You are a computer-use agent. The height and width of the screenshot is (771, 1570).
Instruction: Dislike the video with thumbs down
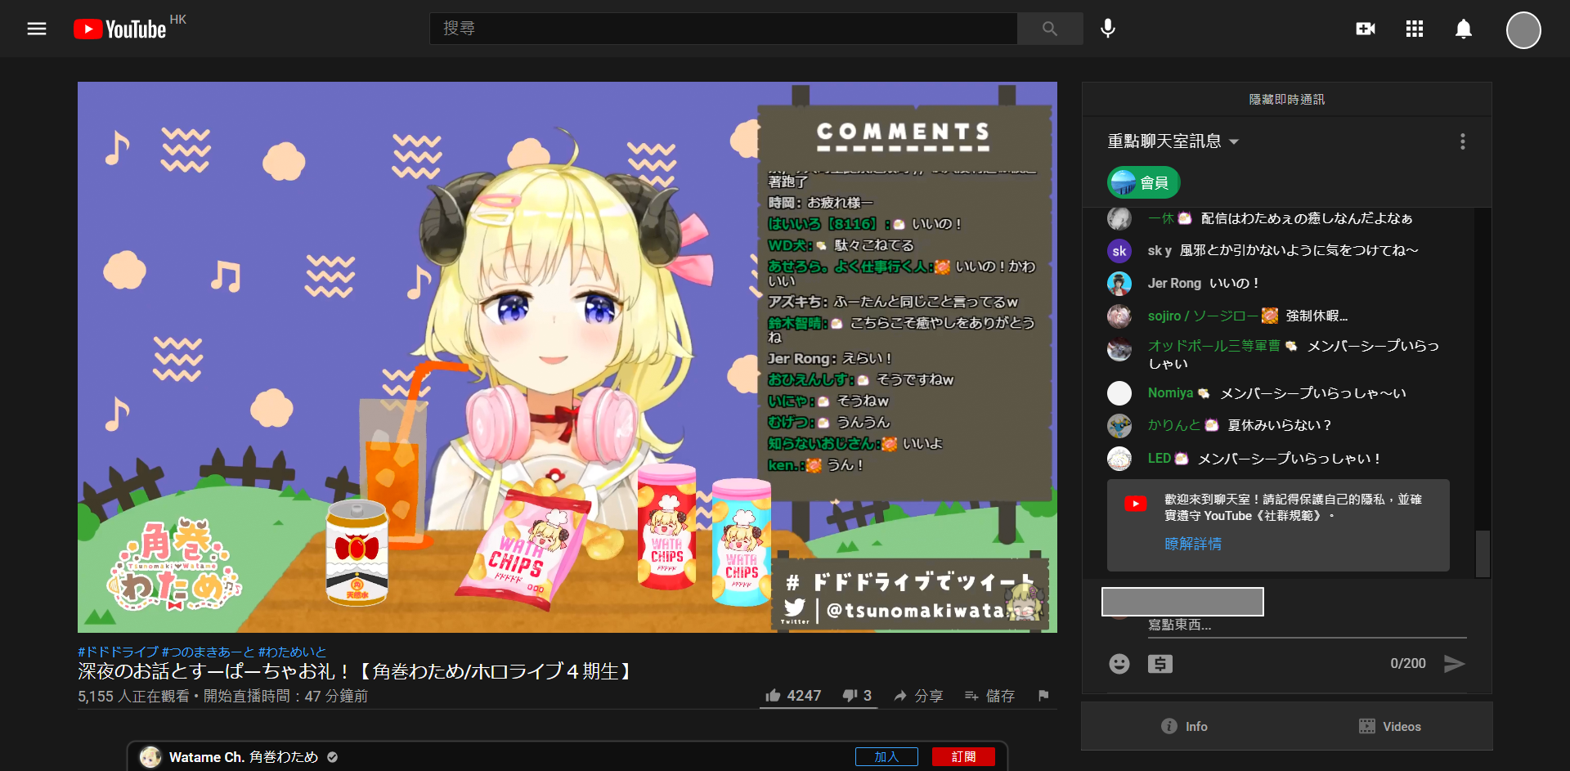click(x=850, y=695)
